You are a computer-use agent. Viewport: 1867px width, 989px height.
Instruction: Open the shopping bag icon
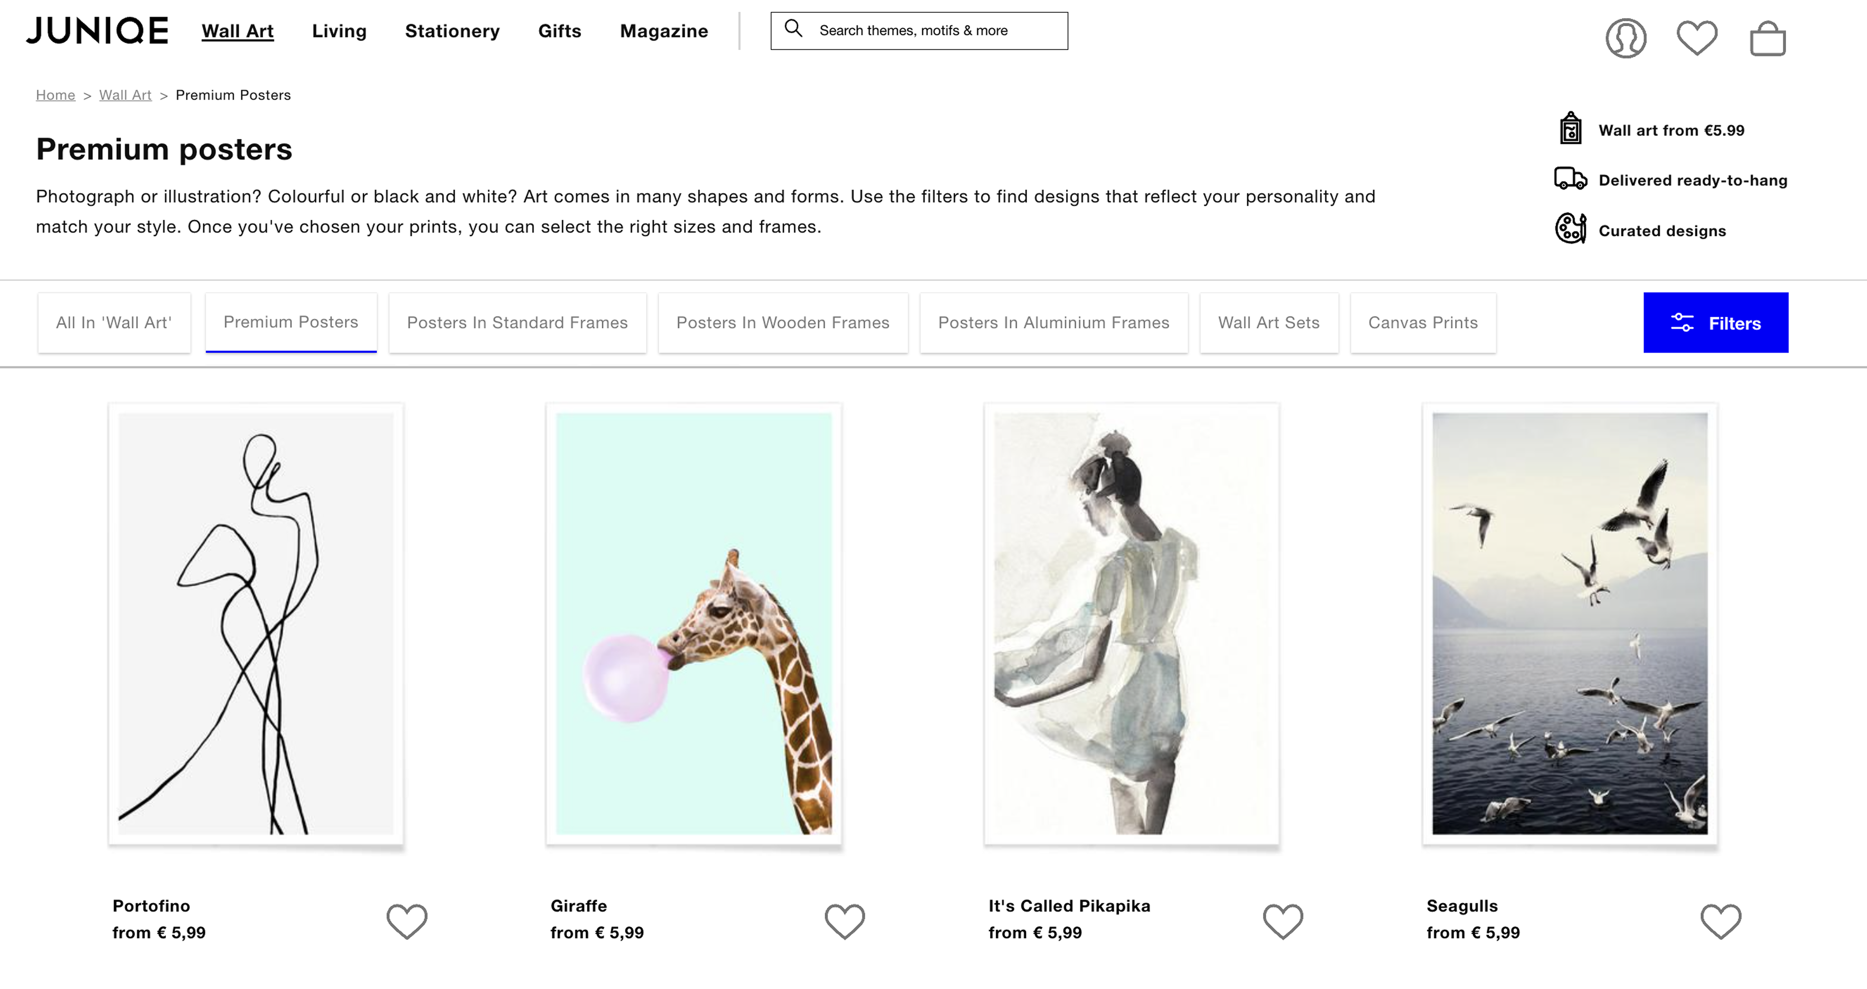tap(1767, 39)
